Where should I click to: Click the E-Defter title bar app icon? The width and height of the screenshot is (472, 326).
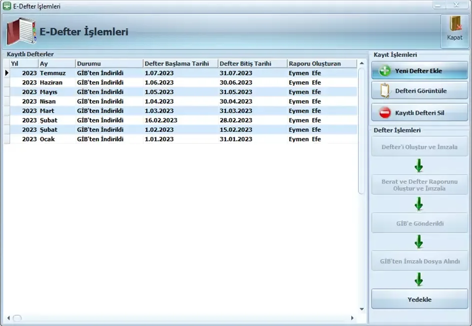pyautogui.click(x=6, y=6)
